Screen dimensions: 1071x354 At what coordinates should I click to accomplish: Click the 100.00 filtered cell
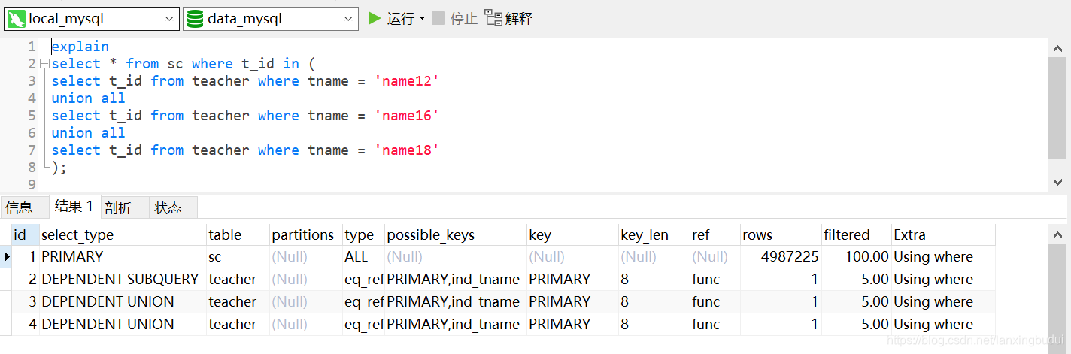[857, 256]
